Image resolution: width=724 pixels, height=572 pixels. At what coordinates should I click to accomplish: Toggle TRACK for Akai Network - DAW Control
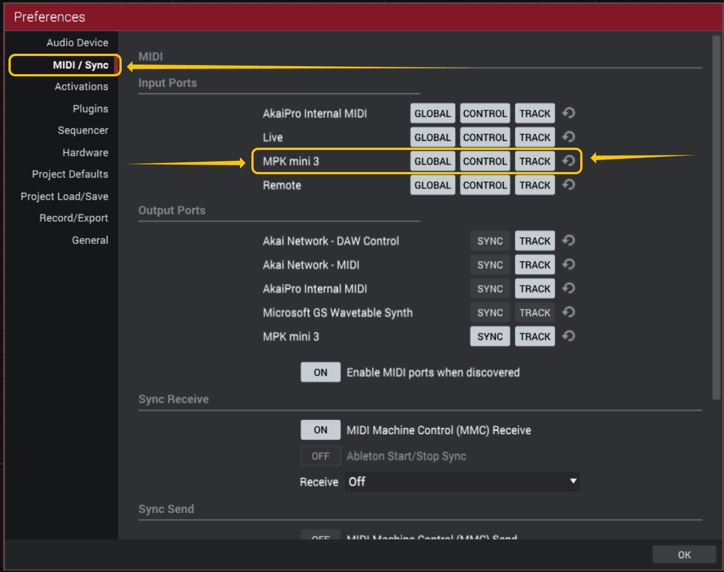[535, 241]
